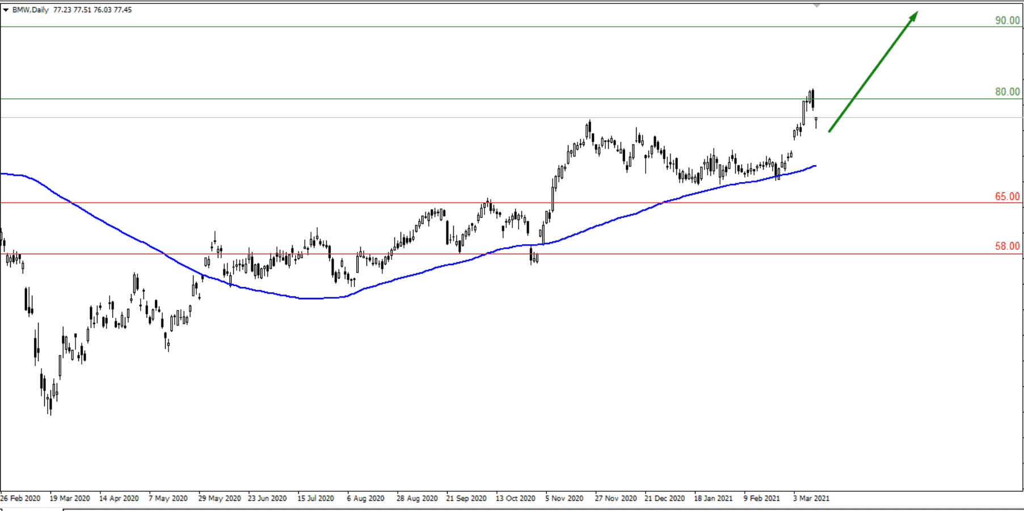The height and width of the screenshot is (511, 1024).
Task: Select the red 58.00 level label
Action: [x=1007, y=246]
